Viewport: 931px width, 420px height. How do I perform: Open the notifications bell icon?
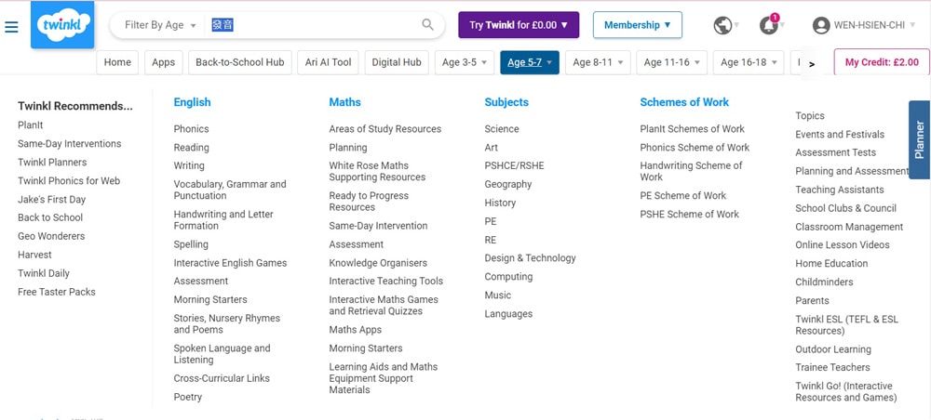769,25
